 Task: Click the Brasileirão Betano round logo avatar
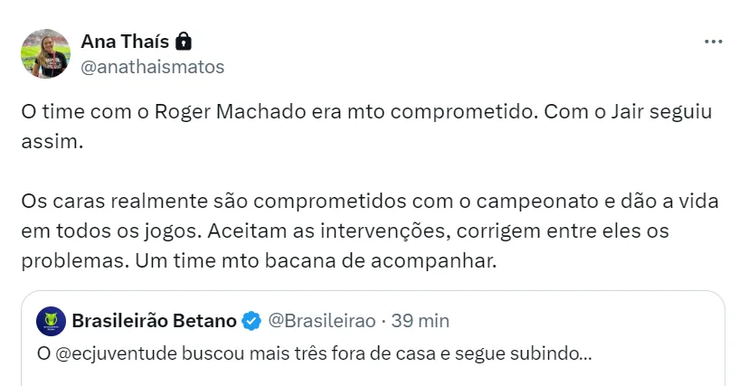50,321
